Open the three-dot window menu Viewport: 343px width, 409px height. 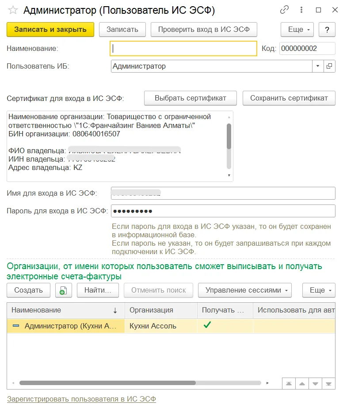pos(301,10)
